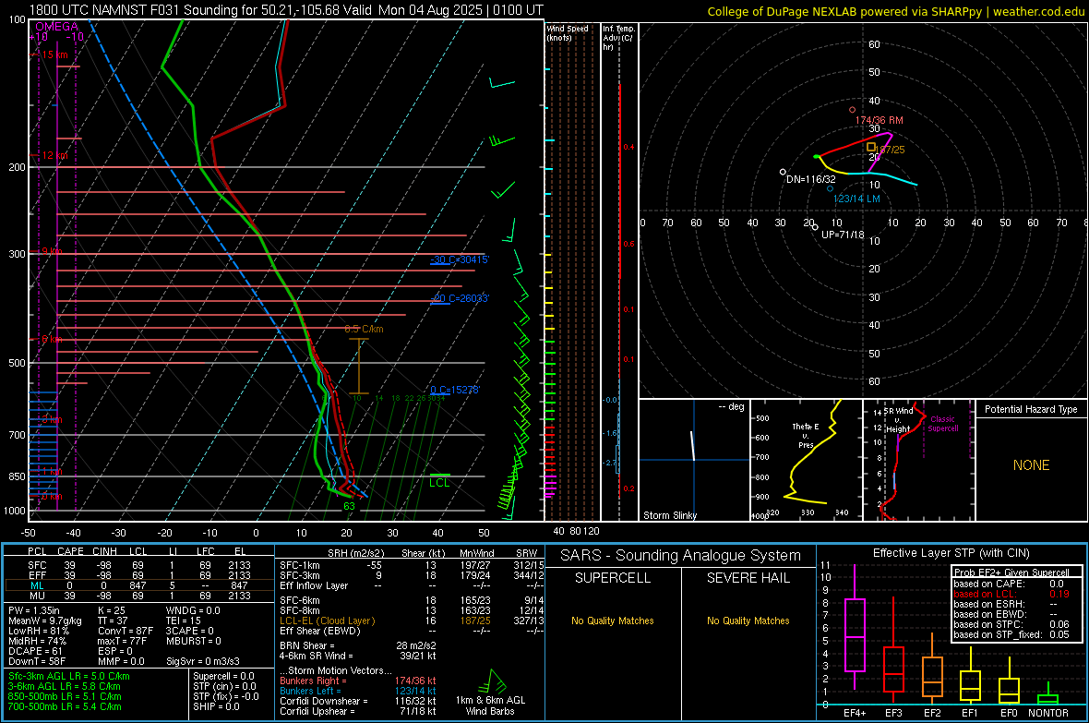1089x723 pixels.
Task: Click 'No Quality Matches' under SUPERCELL
Action: point(613,621)
